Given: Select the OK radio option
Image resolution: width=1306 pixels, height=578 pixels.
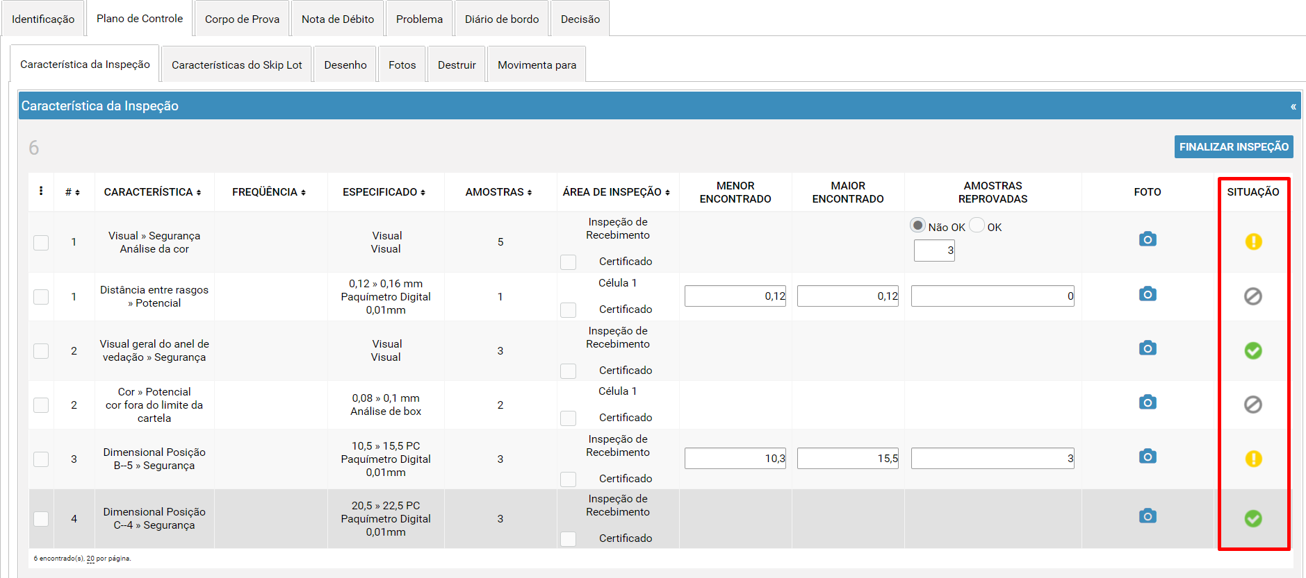Looking at the screenshot, I should (977, 226).
